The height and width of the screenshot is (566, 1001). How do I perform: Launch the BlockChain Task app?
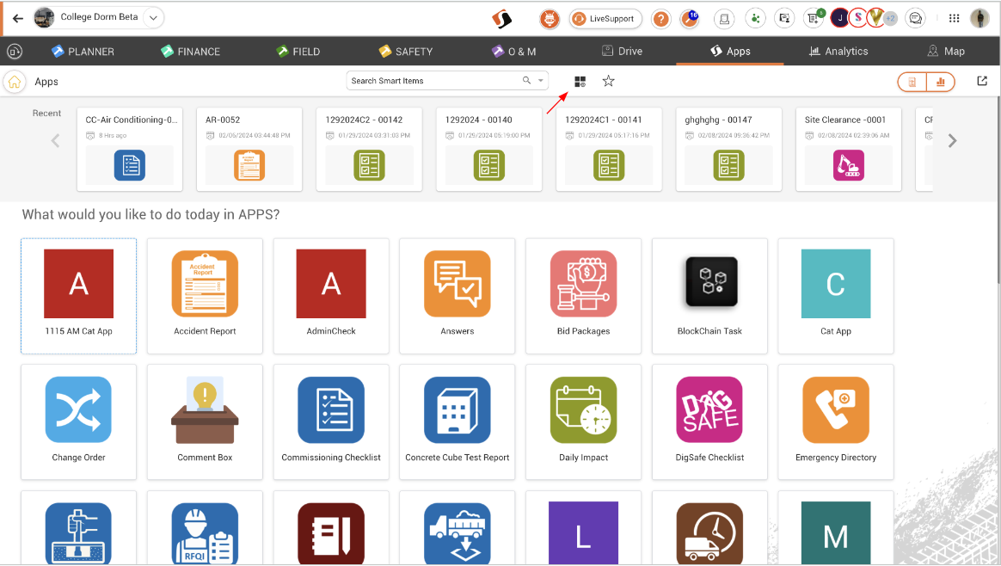(x=709, y=296)
